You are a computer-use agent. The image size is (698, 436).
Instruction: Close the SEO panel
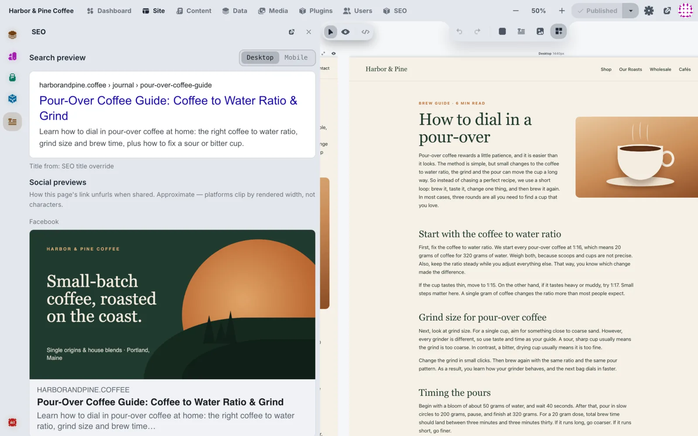tap(309, 32)
